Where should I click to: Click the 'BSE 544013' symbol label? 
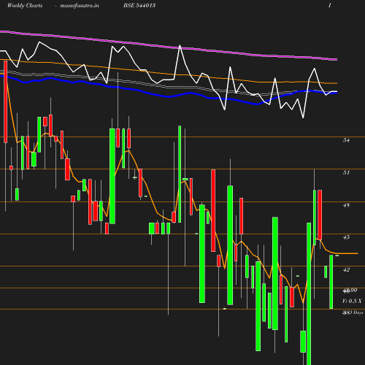pos(139,5)
